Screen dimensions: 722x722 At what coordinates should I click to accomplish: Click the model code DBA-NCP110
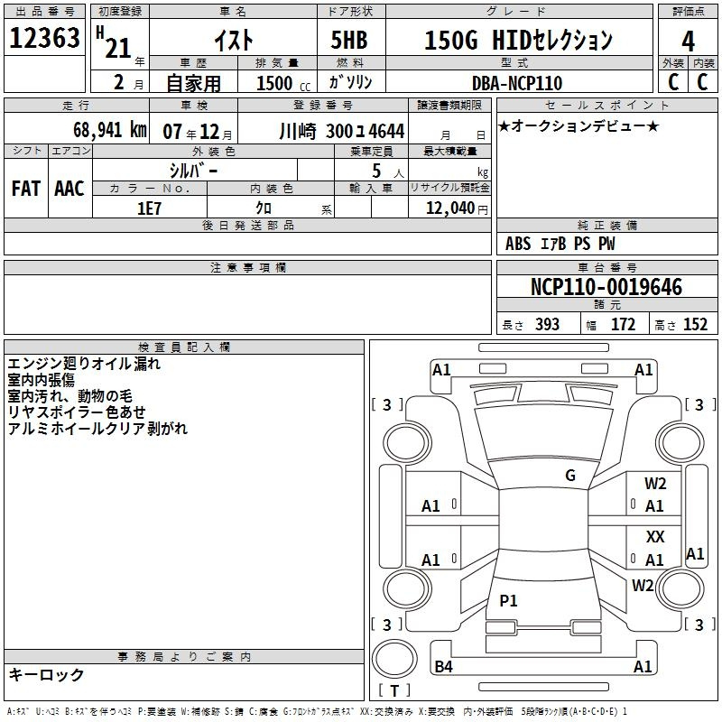[516, 83]
